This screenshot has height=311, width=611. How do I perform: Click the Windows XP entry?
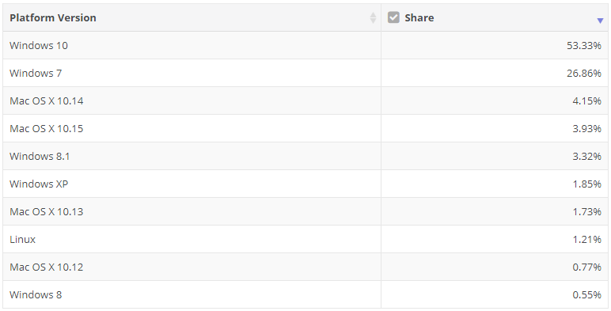coord(39,184)
